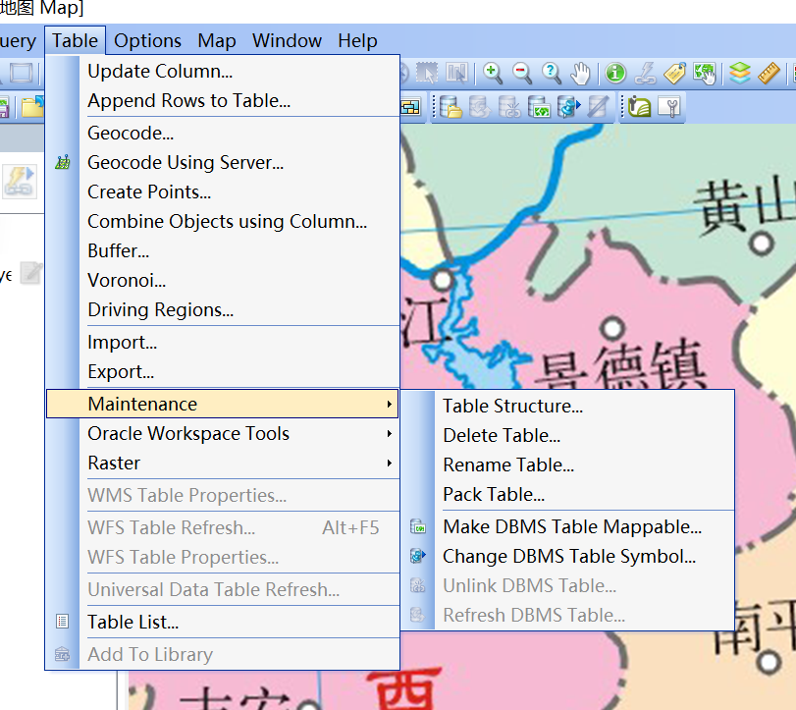Viewport: 796px width, 710px height.
Task: Click the 景德镇 city marker circle on map
Action: (612, 328)
